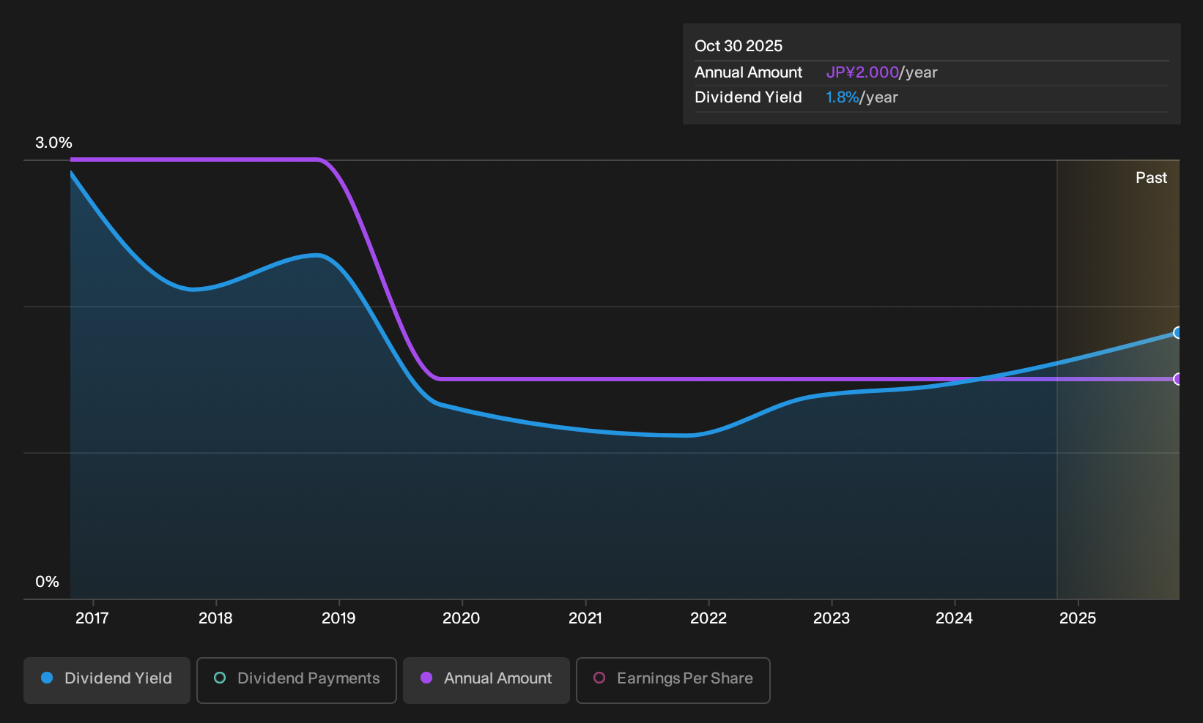Click the 3.0% y-axis label
The height and width of the screenshot is (723, 1203).
(54, 143)
